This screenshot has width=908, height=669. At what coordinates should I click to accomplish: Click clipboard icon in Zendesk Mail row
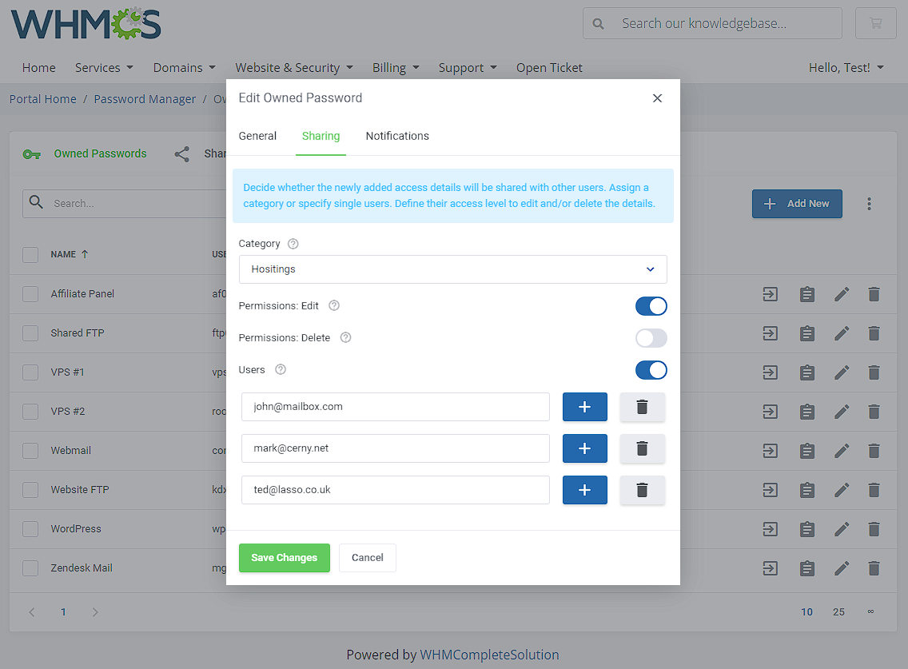click(806, 568)
